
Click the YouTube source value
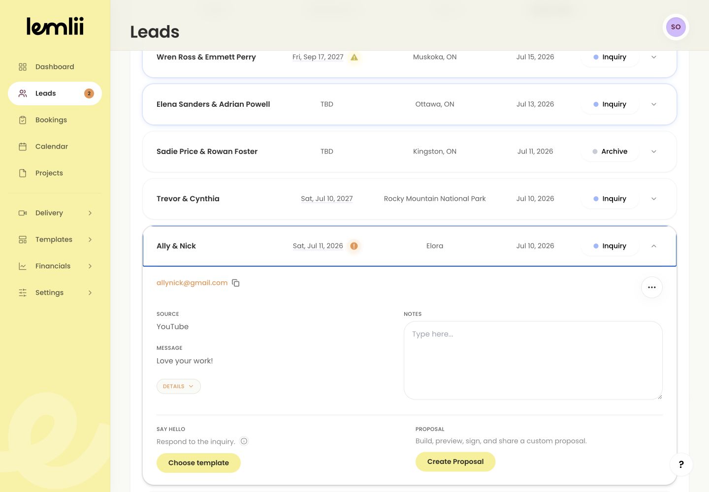[172, 327]
